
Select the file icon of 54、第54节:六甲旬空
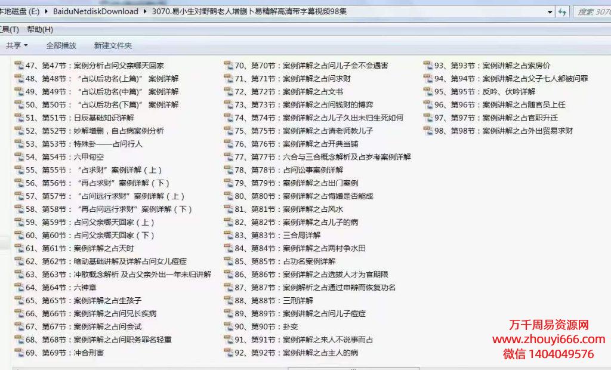tap(18, 157)
